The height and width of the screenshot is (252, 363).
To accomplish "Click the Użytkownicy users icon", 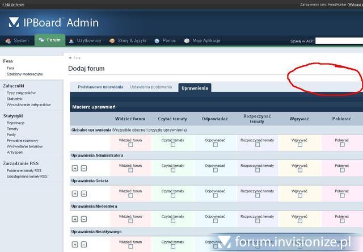I will pyautogui.click(x=71, y=41).
